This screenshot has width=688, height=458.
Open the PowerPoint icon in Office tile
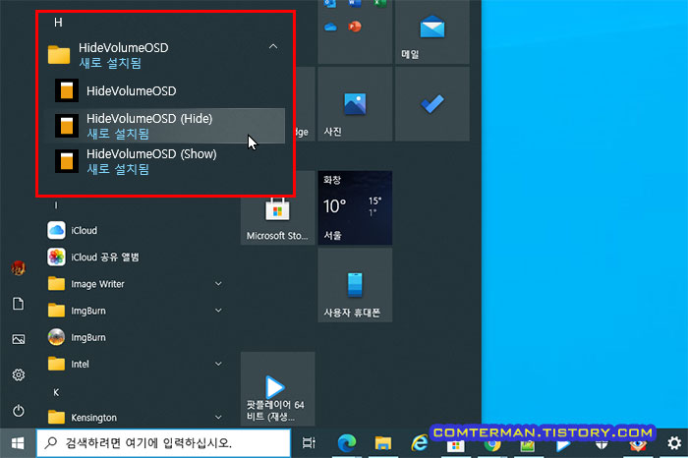point(355,27)
